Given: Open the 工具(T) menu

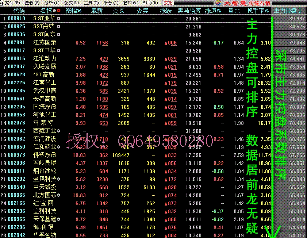Looking at the screenshot, I should [x=91, y=3].
